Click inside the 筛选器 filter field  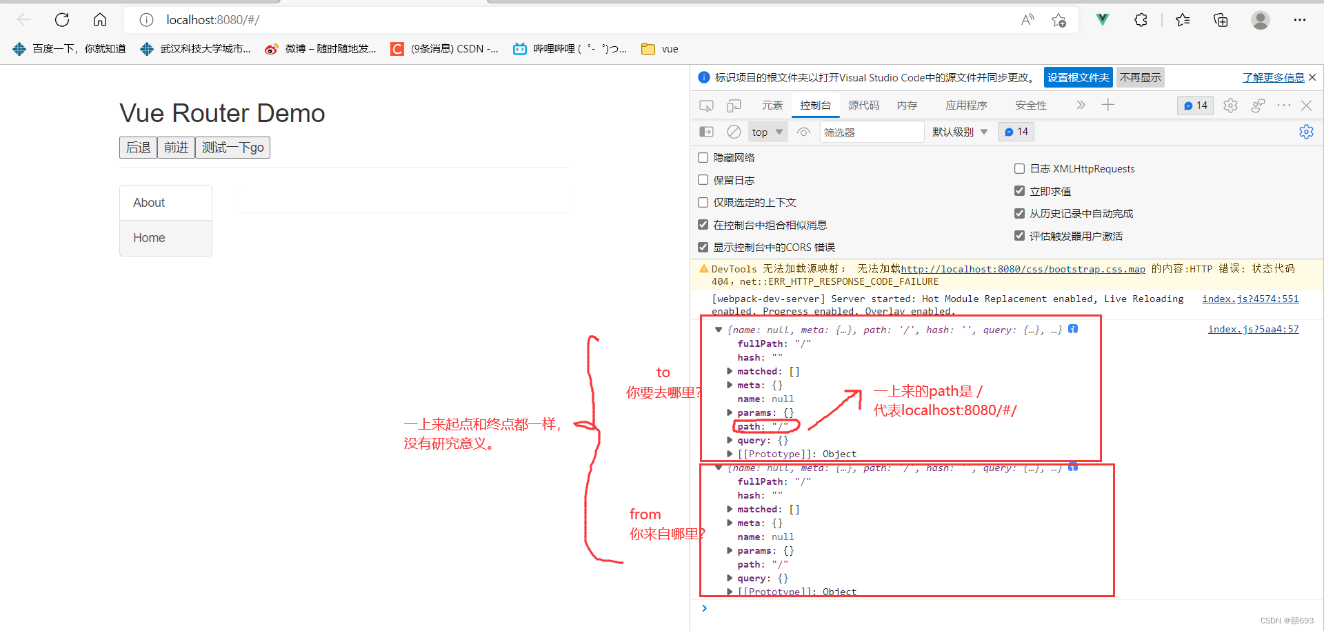(872, 132)
